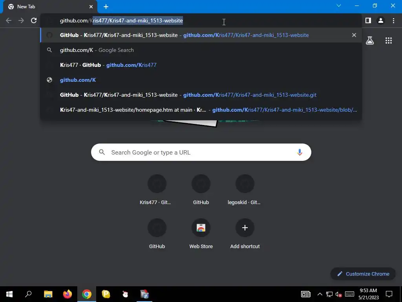The image size is (402, 302).
Task: Select homepage.htm at main suggestion
Action: pyautogui.click(x=201, y=110)
